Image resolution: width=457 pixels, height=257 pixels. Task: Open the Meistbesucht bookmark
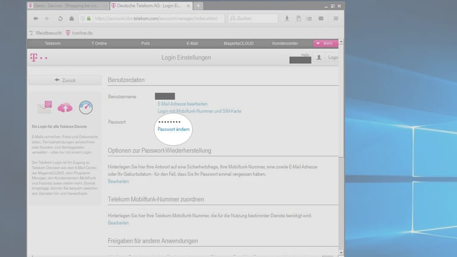[45, 33]
